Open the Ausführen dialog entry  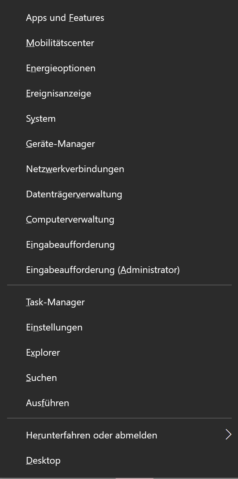[x=47, y=403]
